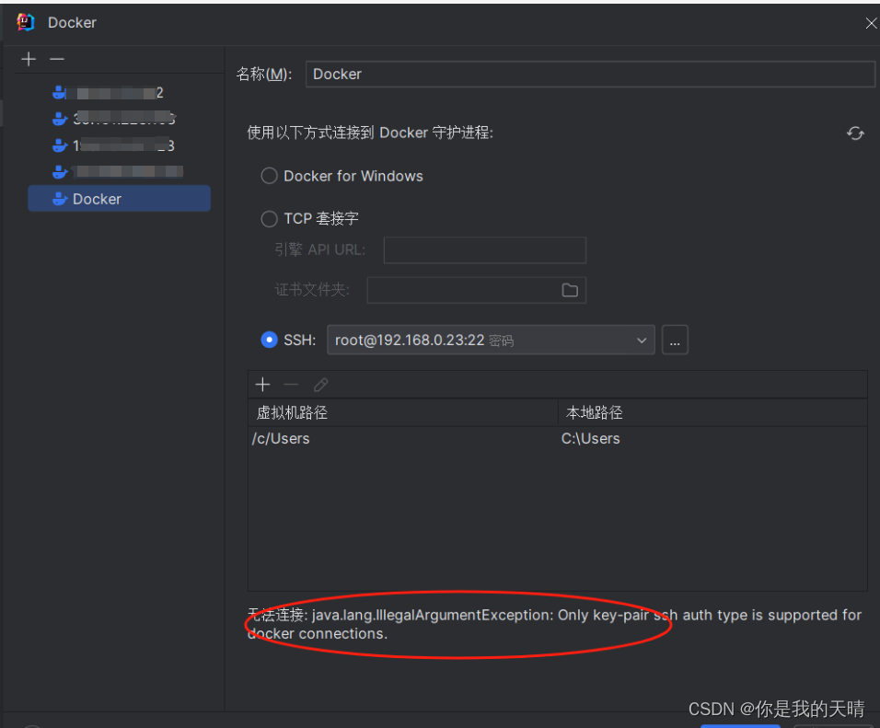Viewport: 880px width, 728px height.
Task: Edit the 名称 name field containing Docker
Action: 589,75
